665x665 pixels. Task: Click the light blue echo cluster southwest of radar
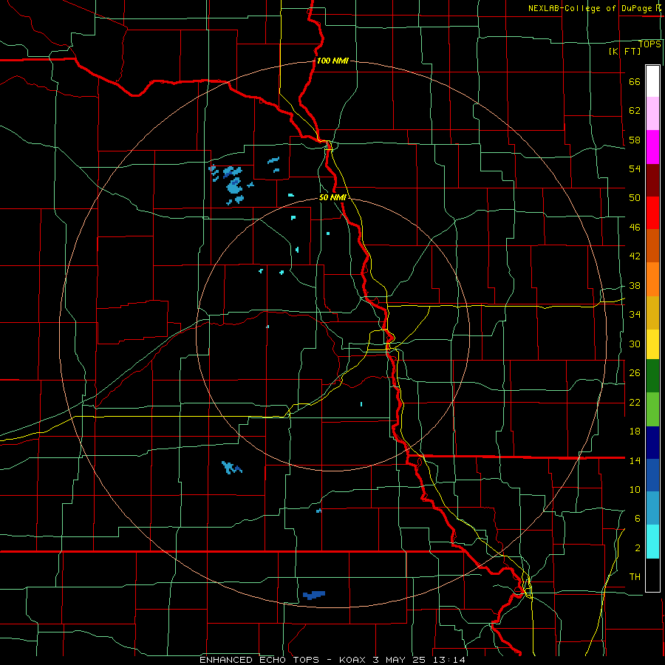click(231, 468)
